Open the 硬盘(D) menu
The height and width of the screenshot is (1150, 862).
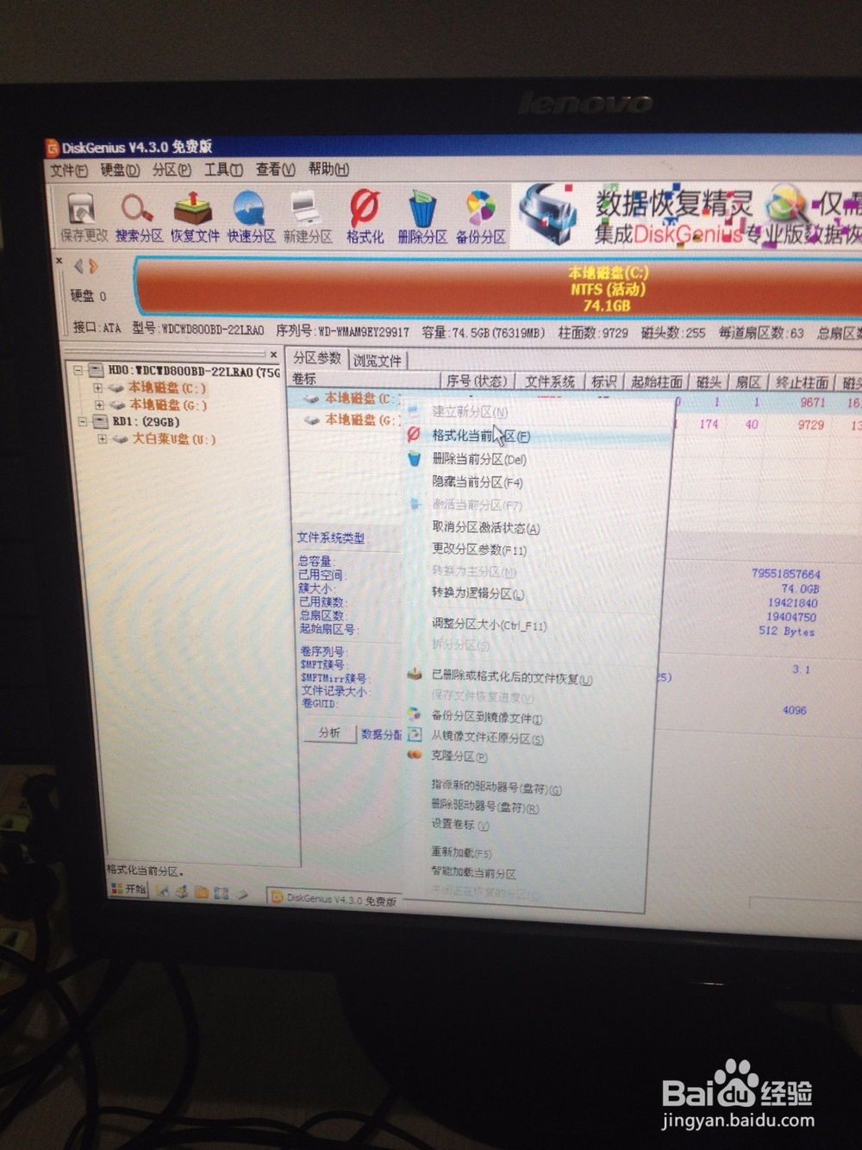[x=119, y=170]
